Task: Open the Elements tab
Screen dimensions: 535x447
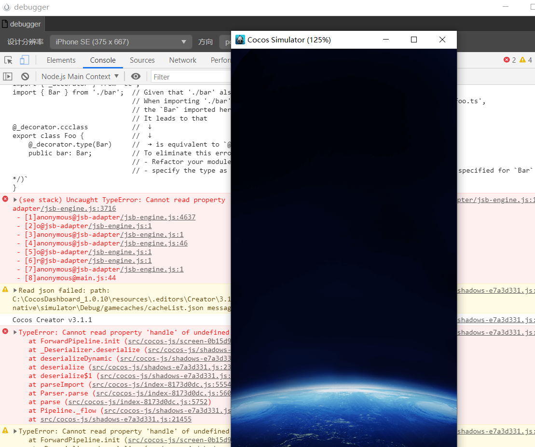Action: (61, 60)
